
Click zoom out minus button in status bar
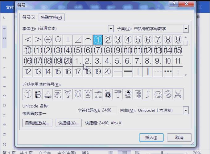click(148, 153)
